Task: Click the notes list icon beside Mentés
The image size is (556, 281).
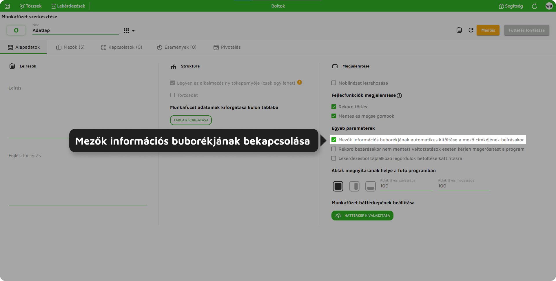Action: [459, 30]
